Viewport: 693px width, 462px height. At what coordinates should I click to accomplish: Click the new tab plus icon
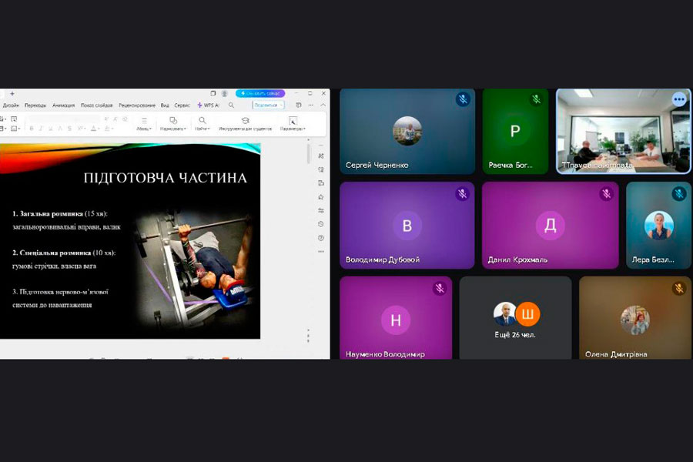[x=12, y=93]
